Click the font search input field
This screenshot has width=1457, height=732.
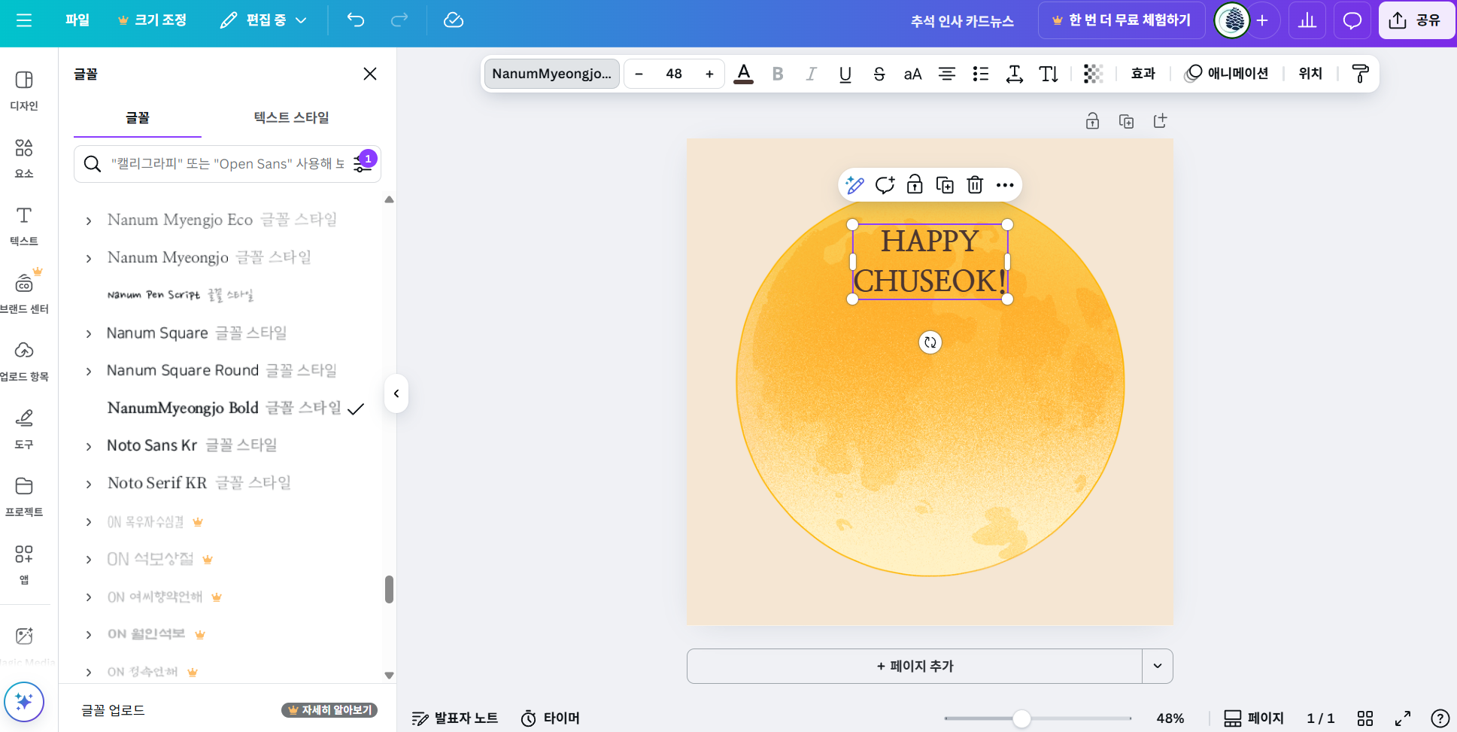[x=226, y=164]
